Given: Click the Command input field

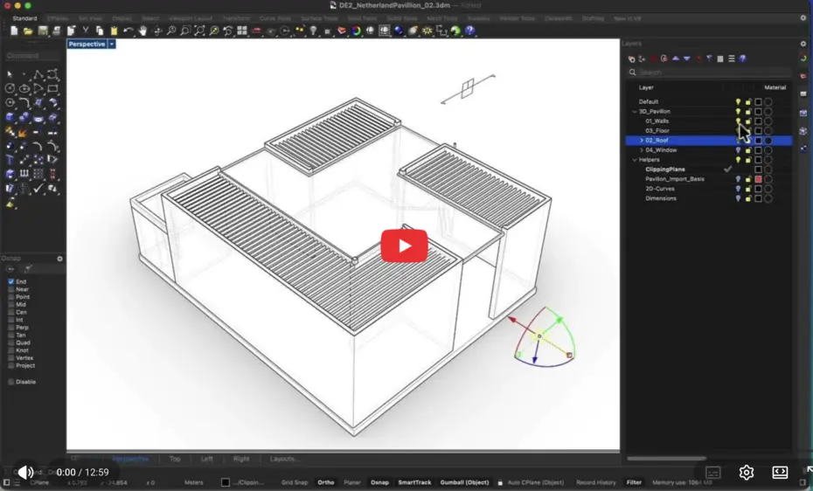Looking at the screenshot, I should [32, 55].
